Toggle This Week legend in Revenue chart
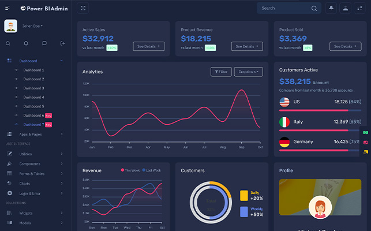The image size is (371, 231). pyautogui.click(x=130, y=170)
